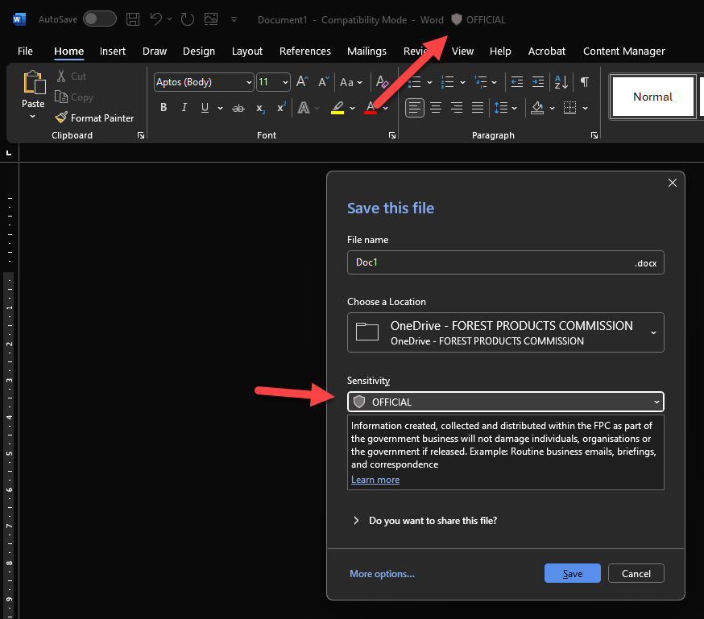Screen dimensions: 704x619
Task: Click the Paste clipboard icon
Action: (x=34, y=83)
